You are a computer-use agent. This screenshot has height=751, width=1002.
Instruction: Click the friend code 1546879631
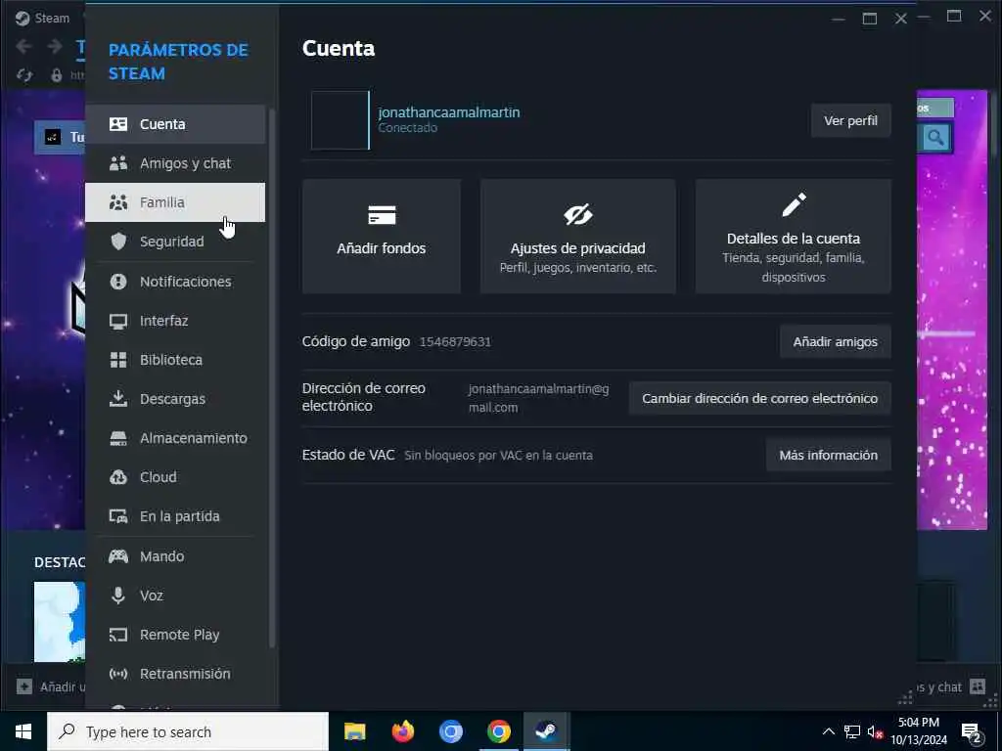tap(455, 341)
